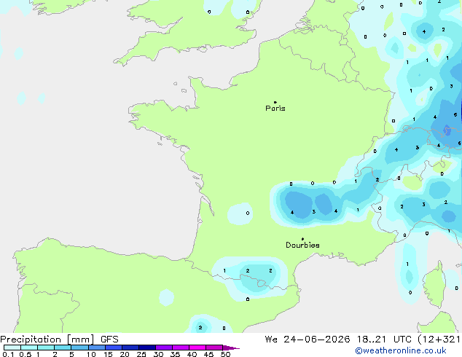
Task: Click the 45–50 mm legend swatch
Action: coord(214,348)
